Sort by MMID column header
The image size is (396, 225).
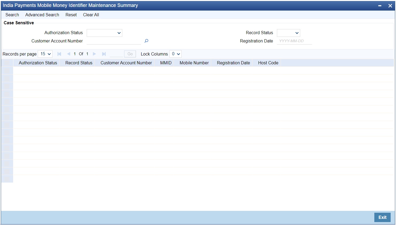(x=166, y=63)
